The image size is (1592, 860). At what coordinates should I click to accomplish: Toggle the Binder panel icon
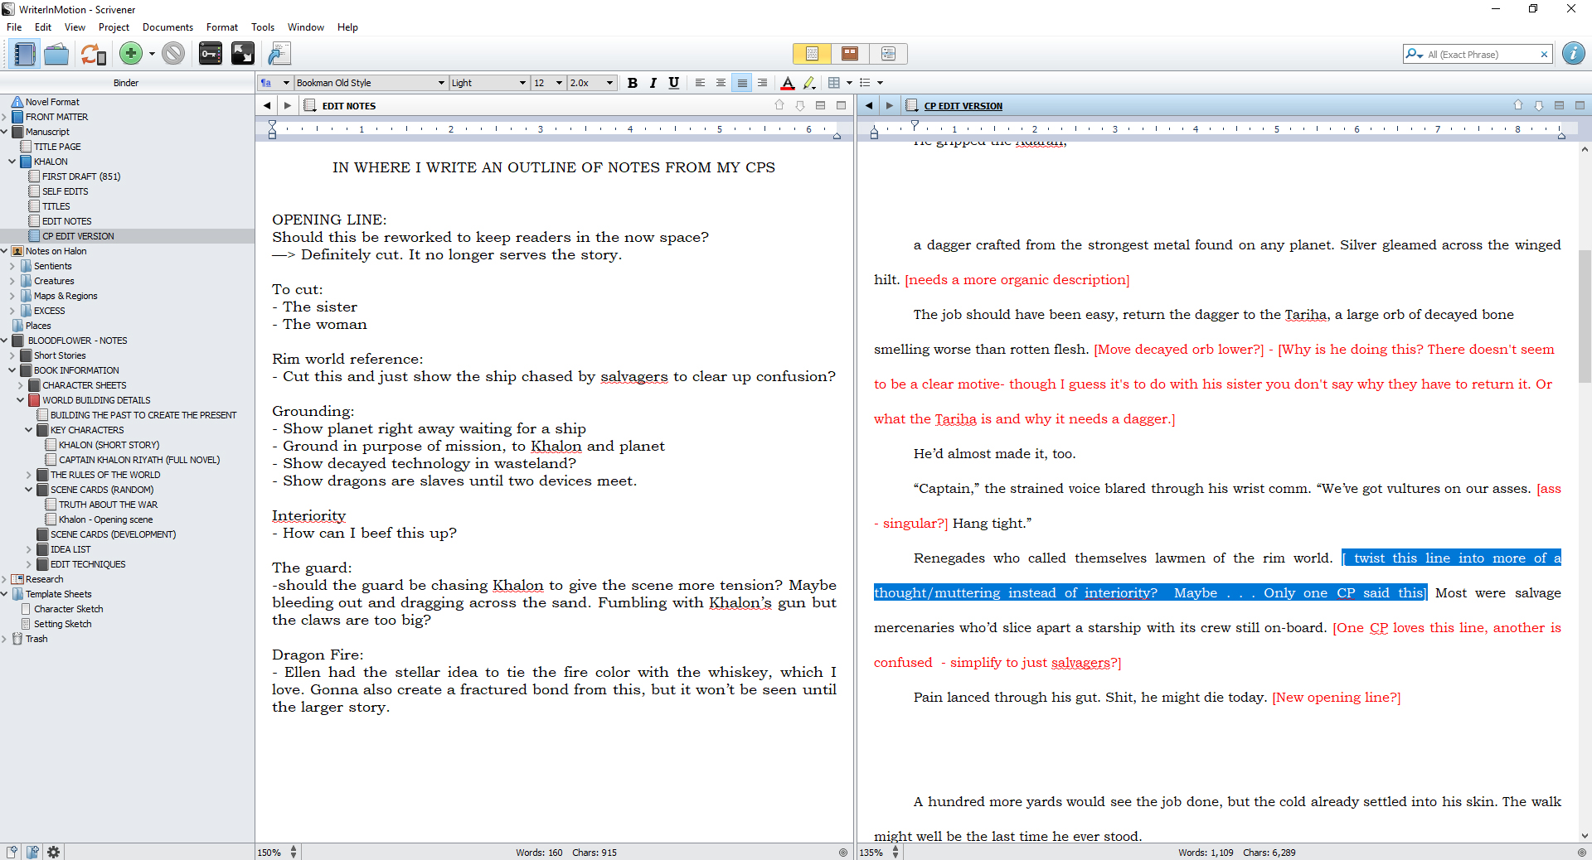24,55
